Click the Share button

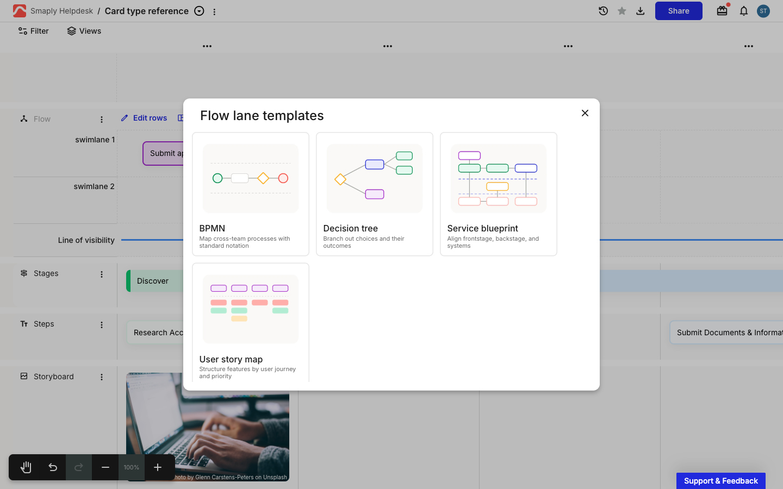tap(679, 11)
